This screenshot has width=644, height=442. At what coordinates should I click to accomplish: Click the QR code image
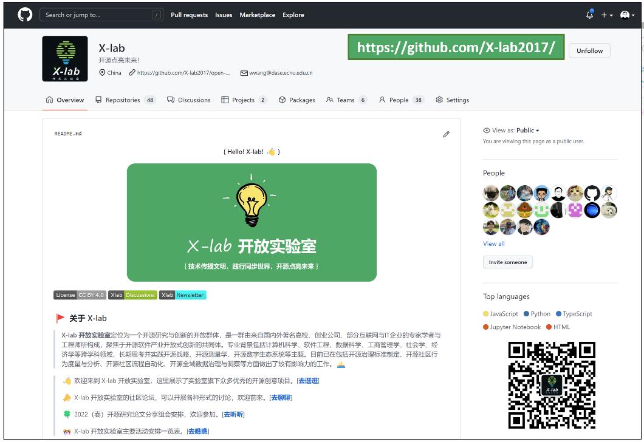(x=552, y=385)
